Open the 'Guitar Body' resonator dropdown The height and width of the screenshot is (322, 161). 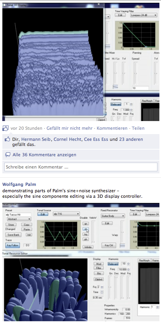click(x=113, y=216)
